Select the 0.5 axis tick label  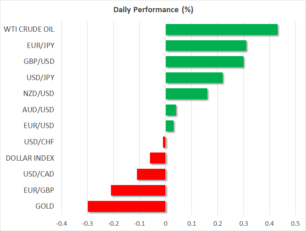(x=295, y=223)
